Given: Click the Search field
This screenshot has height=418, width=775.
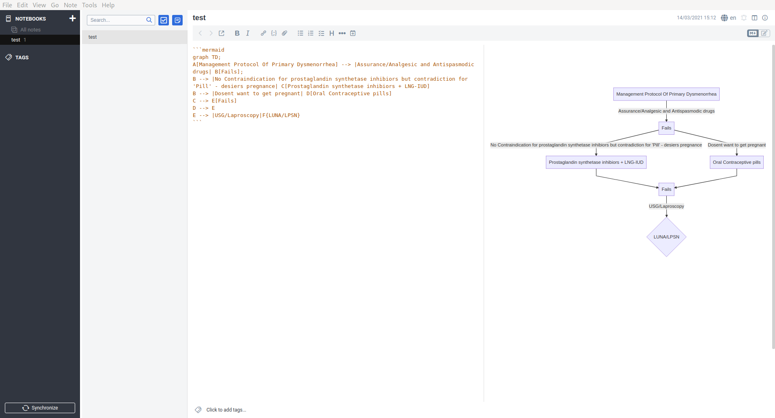Looking at the screenshot, I should 117,20.
